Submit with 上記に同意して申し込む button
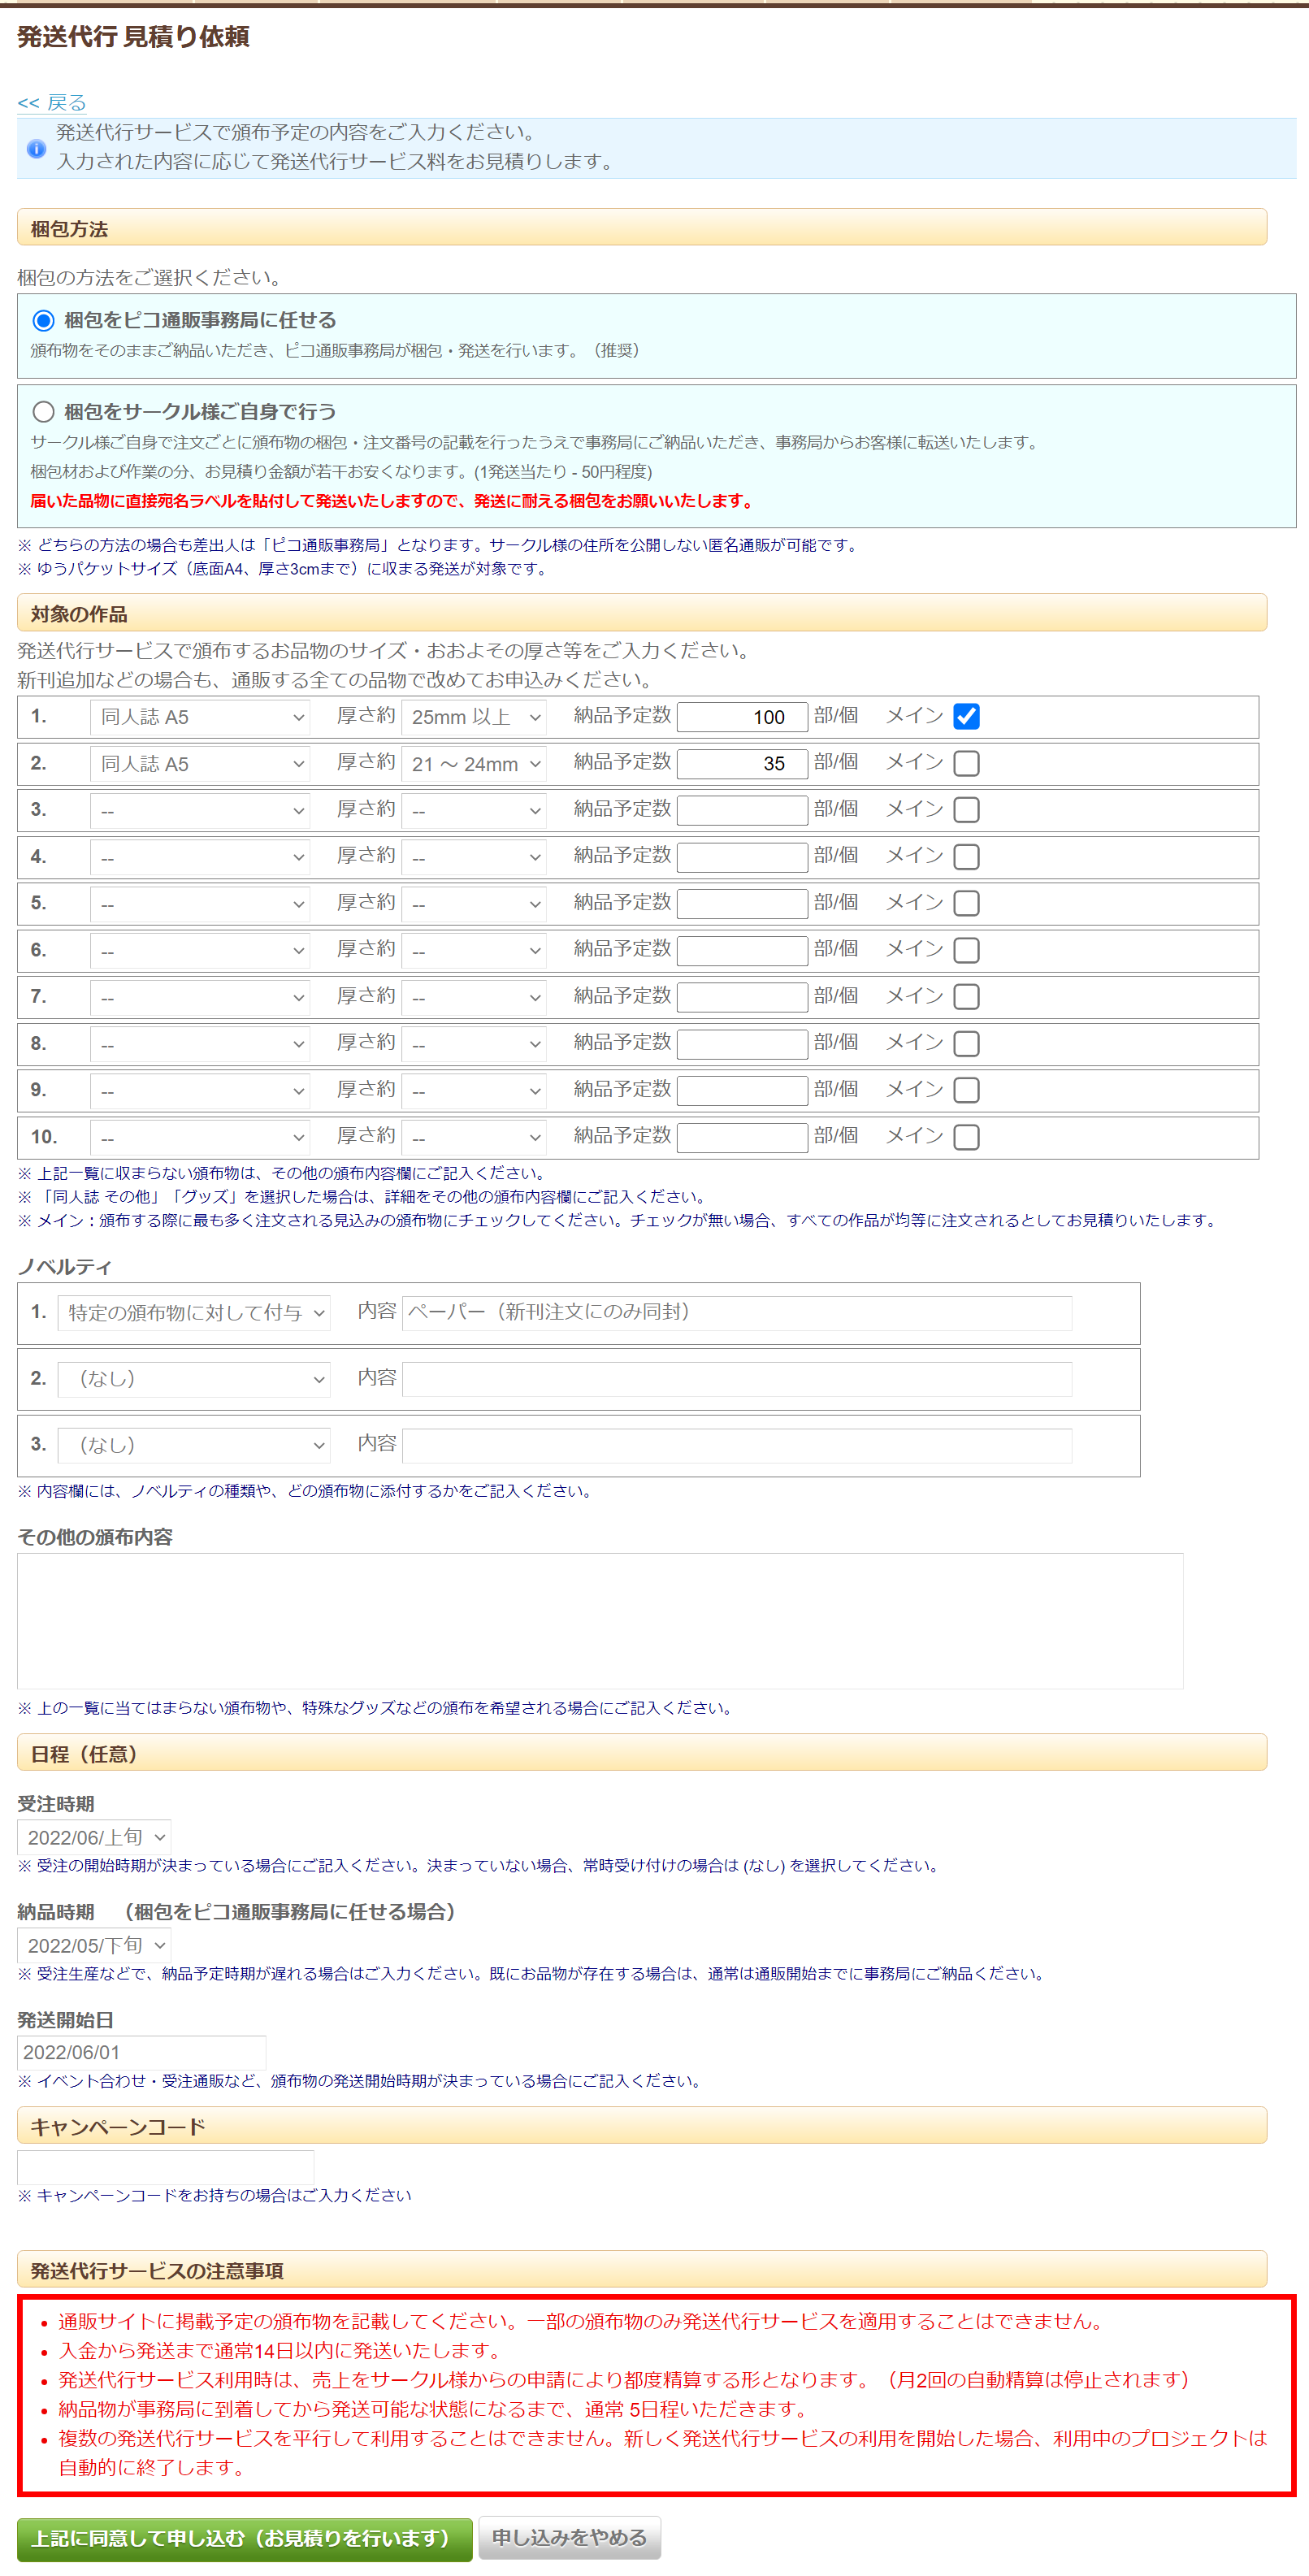 (244, 2538)
